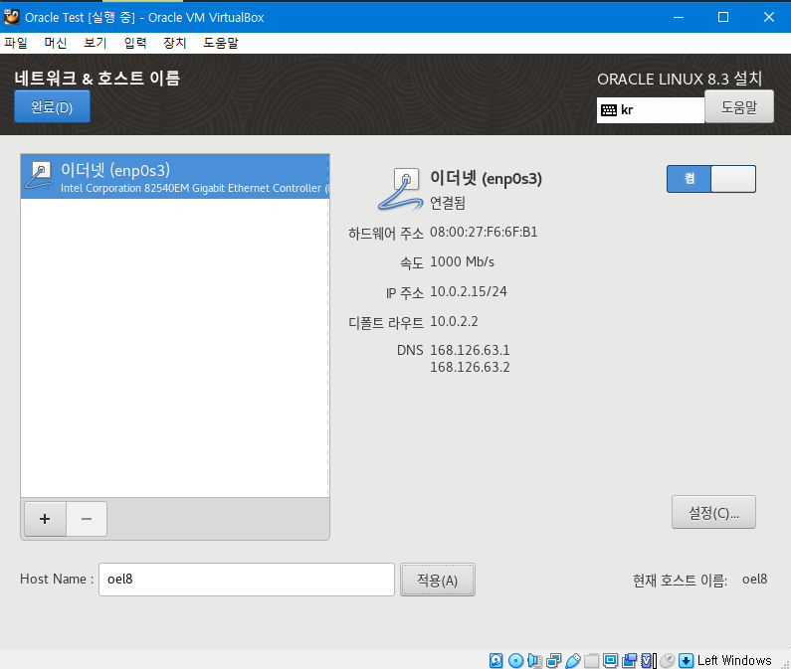Image resolution: width=791 pixels, height=669 pixels.
Task: Click the USB devices status icon
Action: click(x=572, y=660)
